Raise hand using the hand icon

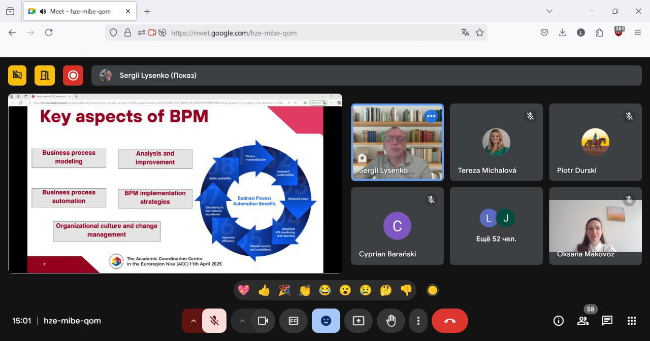point(391,321)
